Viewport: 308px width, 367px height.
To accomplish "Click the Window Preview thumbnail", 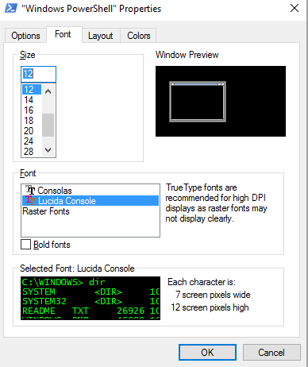I will [x=221, y=101].
